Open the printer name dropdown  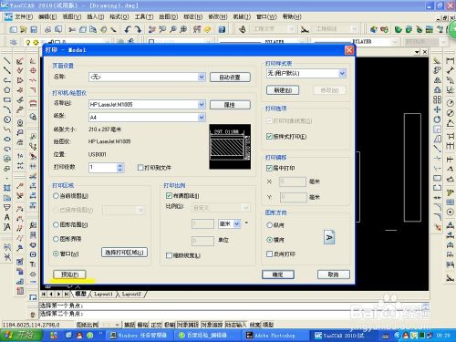202,105
